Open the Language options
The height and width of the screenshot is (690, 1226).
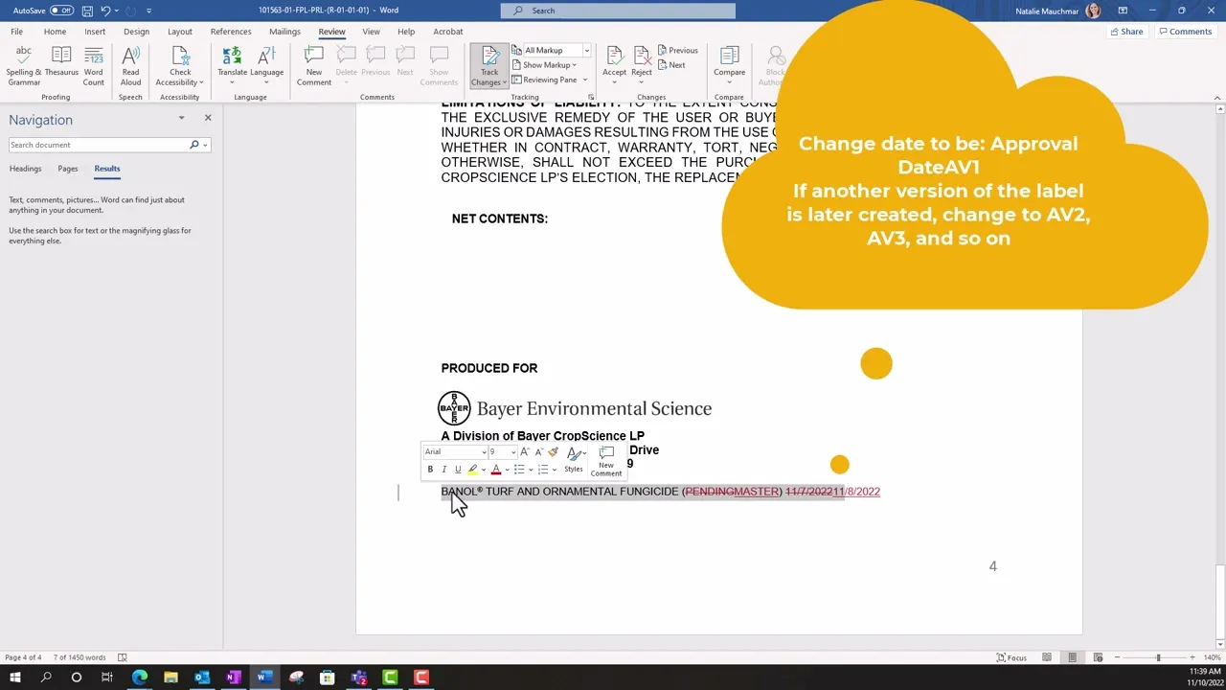pos(266,65)
